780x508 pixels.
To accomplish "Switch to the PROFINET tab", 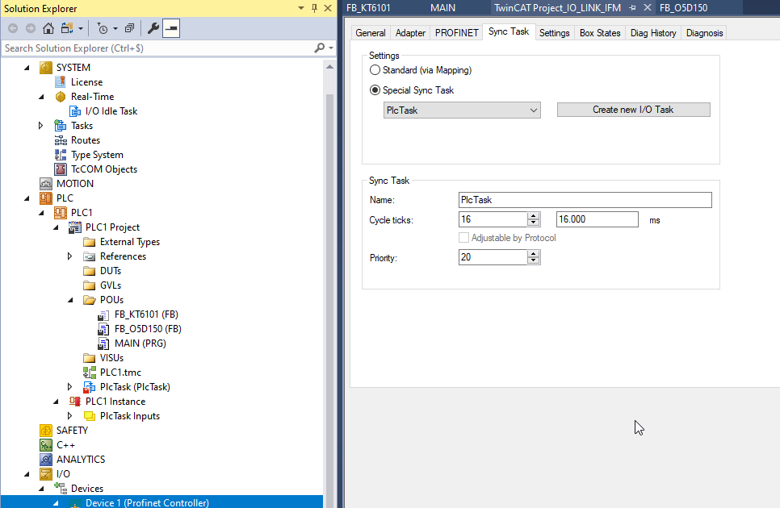I will click(456, 33).
